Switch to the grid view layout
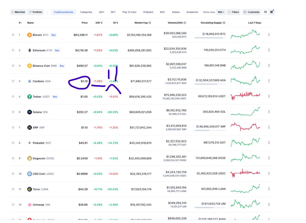Viewport: 306px width, 223px height. click(272, 12)
